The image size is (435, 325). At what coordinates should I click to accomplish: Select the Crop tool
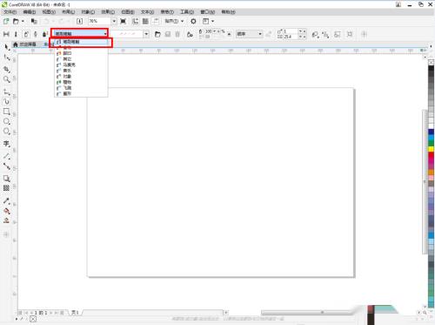click(x=7, y=69)
